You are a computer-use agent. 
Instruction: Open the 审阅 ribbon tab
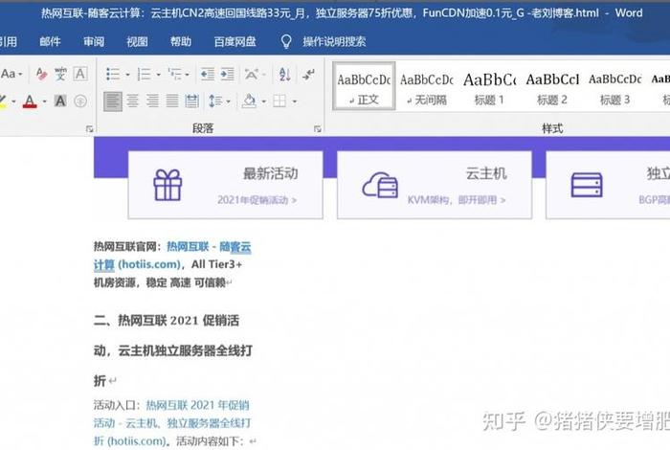[94, 41]
